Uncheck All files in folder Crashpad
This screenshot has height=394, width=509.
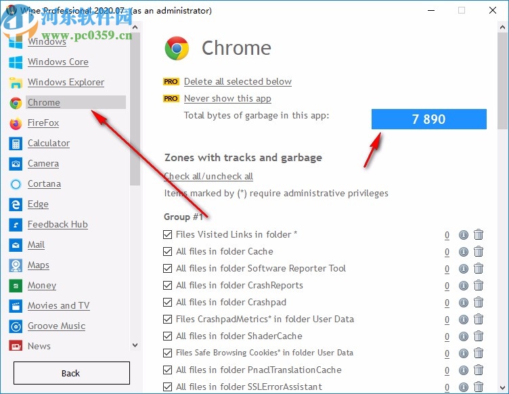click(x=167, y=302)
